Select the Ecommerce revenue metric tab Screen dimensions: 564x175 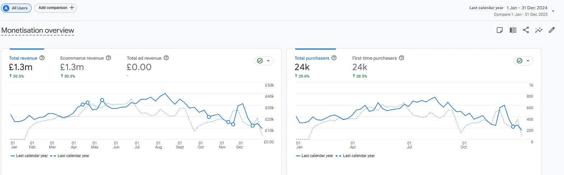(82, 58)
